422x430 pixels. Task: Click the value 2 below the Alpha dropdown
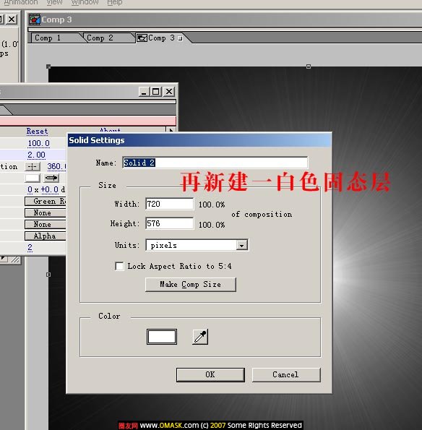click(x=30, y=247)
